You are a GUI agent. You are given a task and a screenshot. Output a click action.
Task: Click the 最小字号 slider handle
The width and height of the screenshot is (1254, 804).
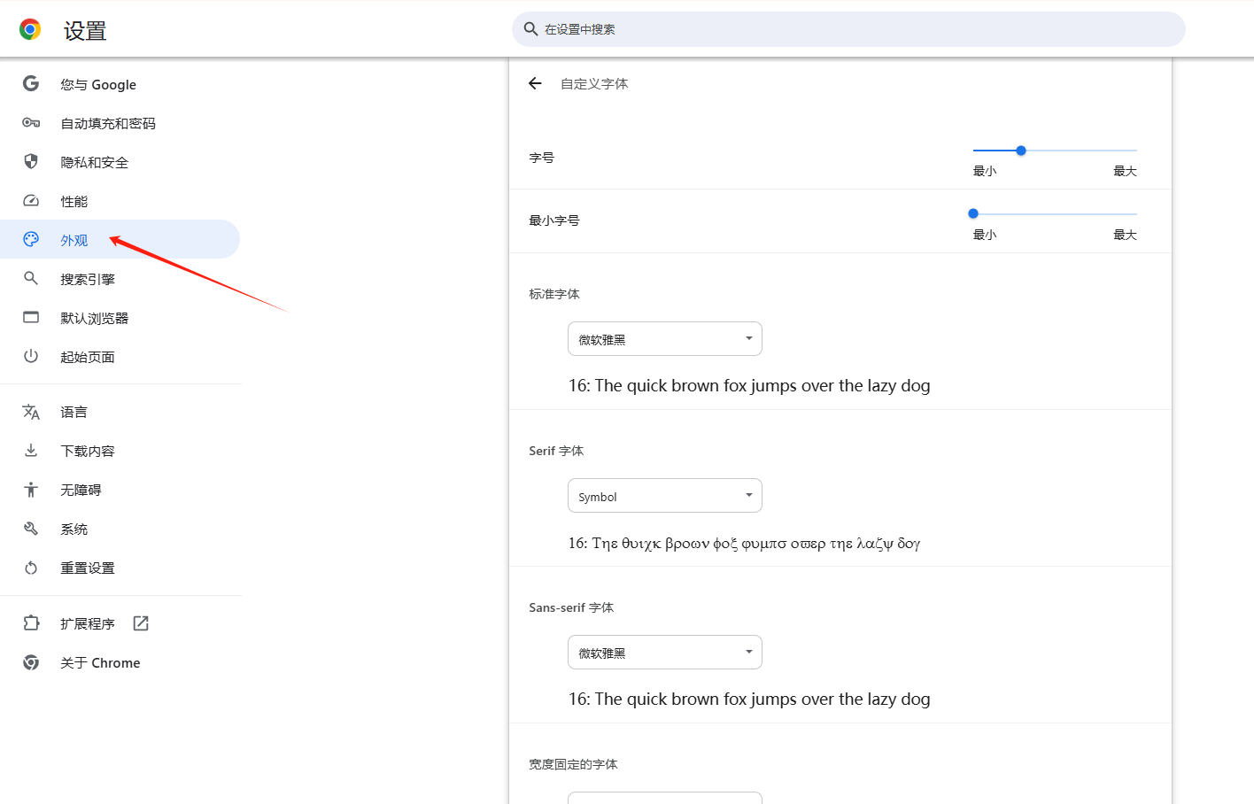(973, 213)
